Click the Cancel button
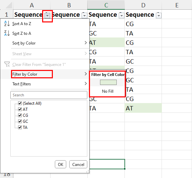This screenshot has width=192, height=178. (78, 164)
